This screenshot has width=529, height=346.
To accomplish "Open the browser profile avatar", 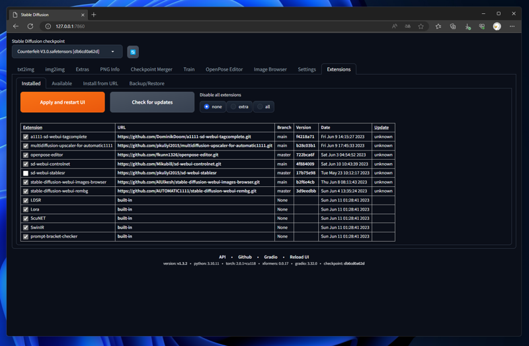I will [497, 26].
